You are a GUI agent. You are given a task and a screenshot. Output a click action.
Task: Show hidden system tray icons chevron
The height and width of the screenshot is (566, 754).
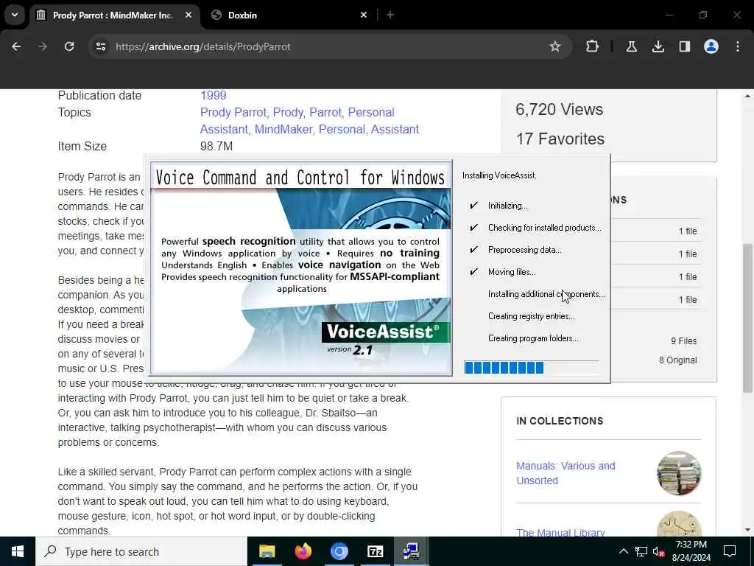623,551
